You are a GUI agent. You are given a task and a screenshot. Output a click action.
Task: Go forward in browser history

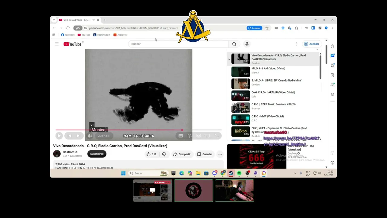(x=61, y=28)
